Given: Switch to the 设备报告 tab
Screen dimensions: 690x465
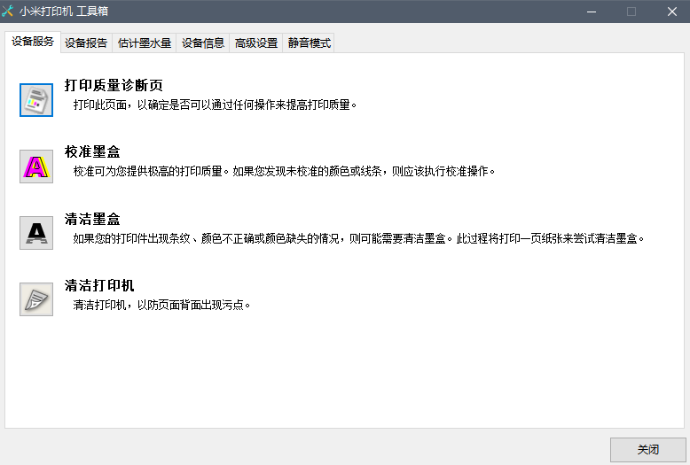Looking at the screenshot, I should tap(86, 43).
